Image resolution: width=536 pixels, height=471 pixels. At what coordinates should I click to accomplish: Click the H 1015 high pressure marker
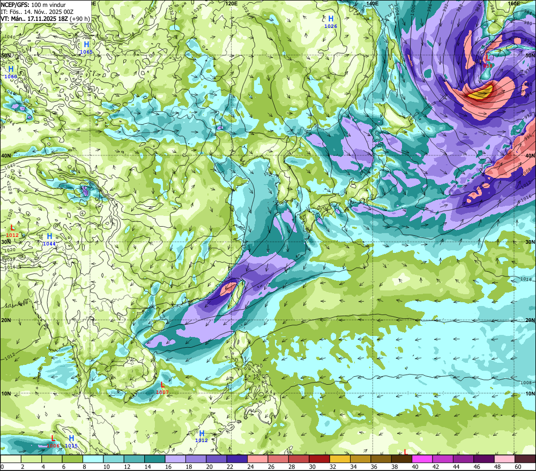tap(71, 442)
